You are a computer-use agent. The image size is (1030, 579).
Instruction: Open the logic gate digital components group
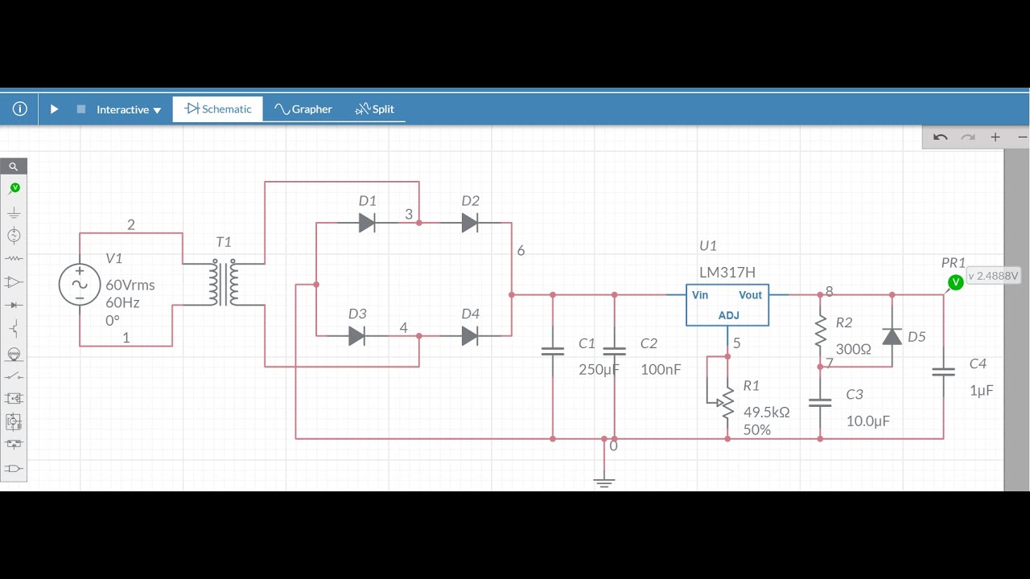coord(14,468)
